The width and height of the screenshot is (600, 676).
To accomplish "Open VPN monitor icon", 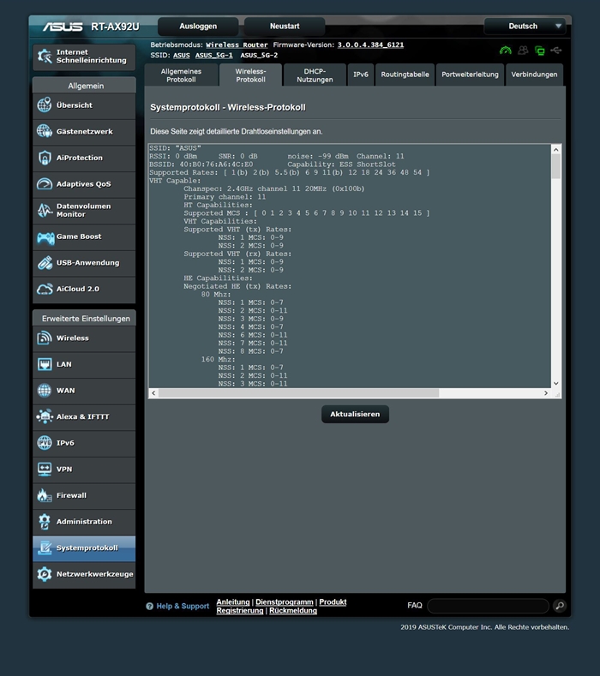I will point(45,469).
